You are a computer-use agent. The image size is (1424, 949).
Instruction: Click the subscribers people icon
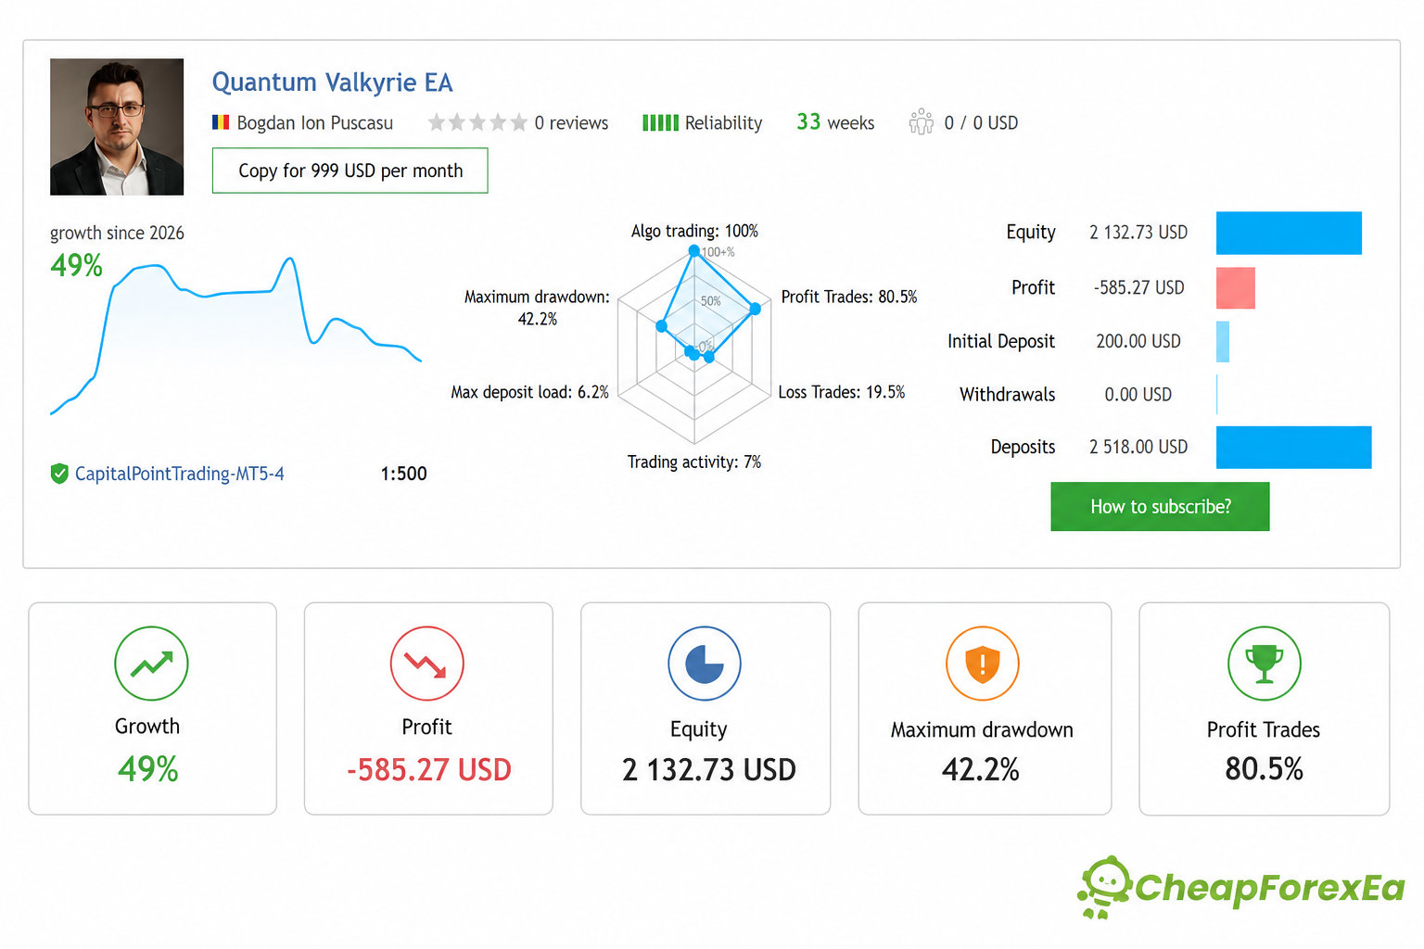[x=921, y=122]
